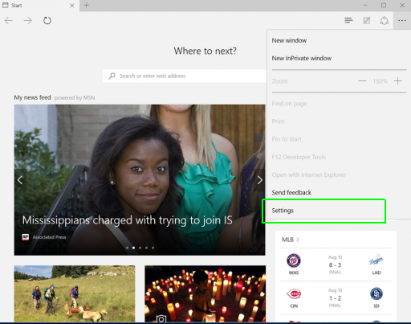Click the Dodgers LAD team logo
Image resolution: width=411 pixels, height=324 pixels.
point(376,260)
